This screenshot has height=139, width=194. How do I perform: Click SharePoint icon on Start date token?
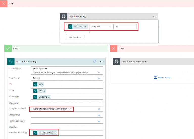pos(35,97)
